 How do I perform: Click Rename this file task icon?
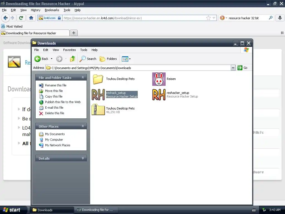(41, 85)
